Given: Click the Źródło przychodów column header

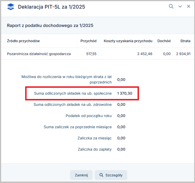Looking at the screenshot, I should [23, 41].
